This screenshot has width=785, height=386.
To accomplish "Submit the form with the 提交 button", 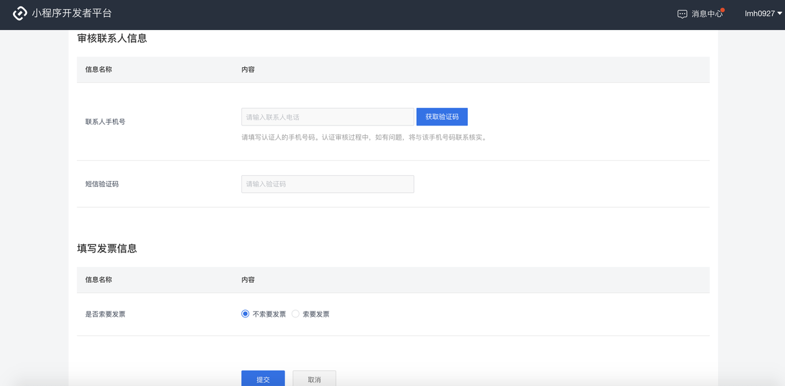I will coord(263,379).
